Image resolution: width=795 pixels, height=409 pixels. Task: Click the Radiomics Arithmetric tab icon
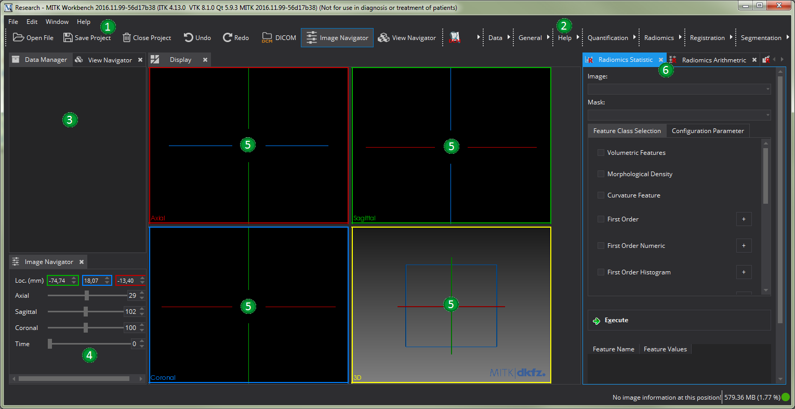click(673, 60)
